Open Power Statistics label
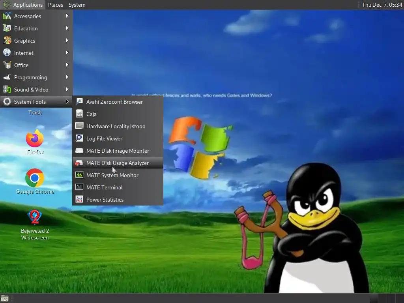This screenshot has height=303, width=404. click(x=105, y=200)
